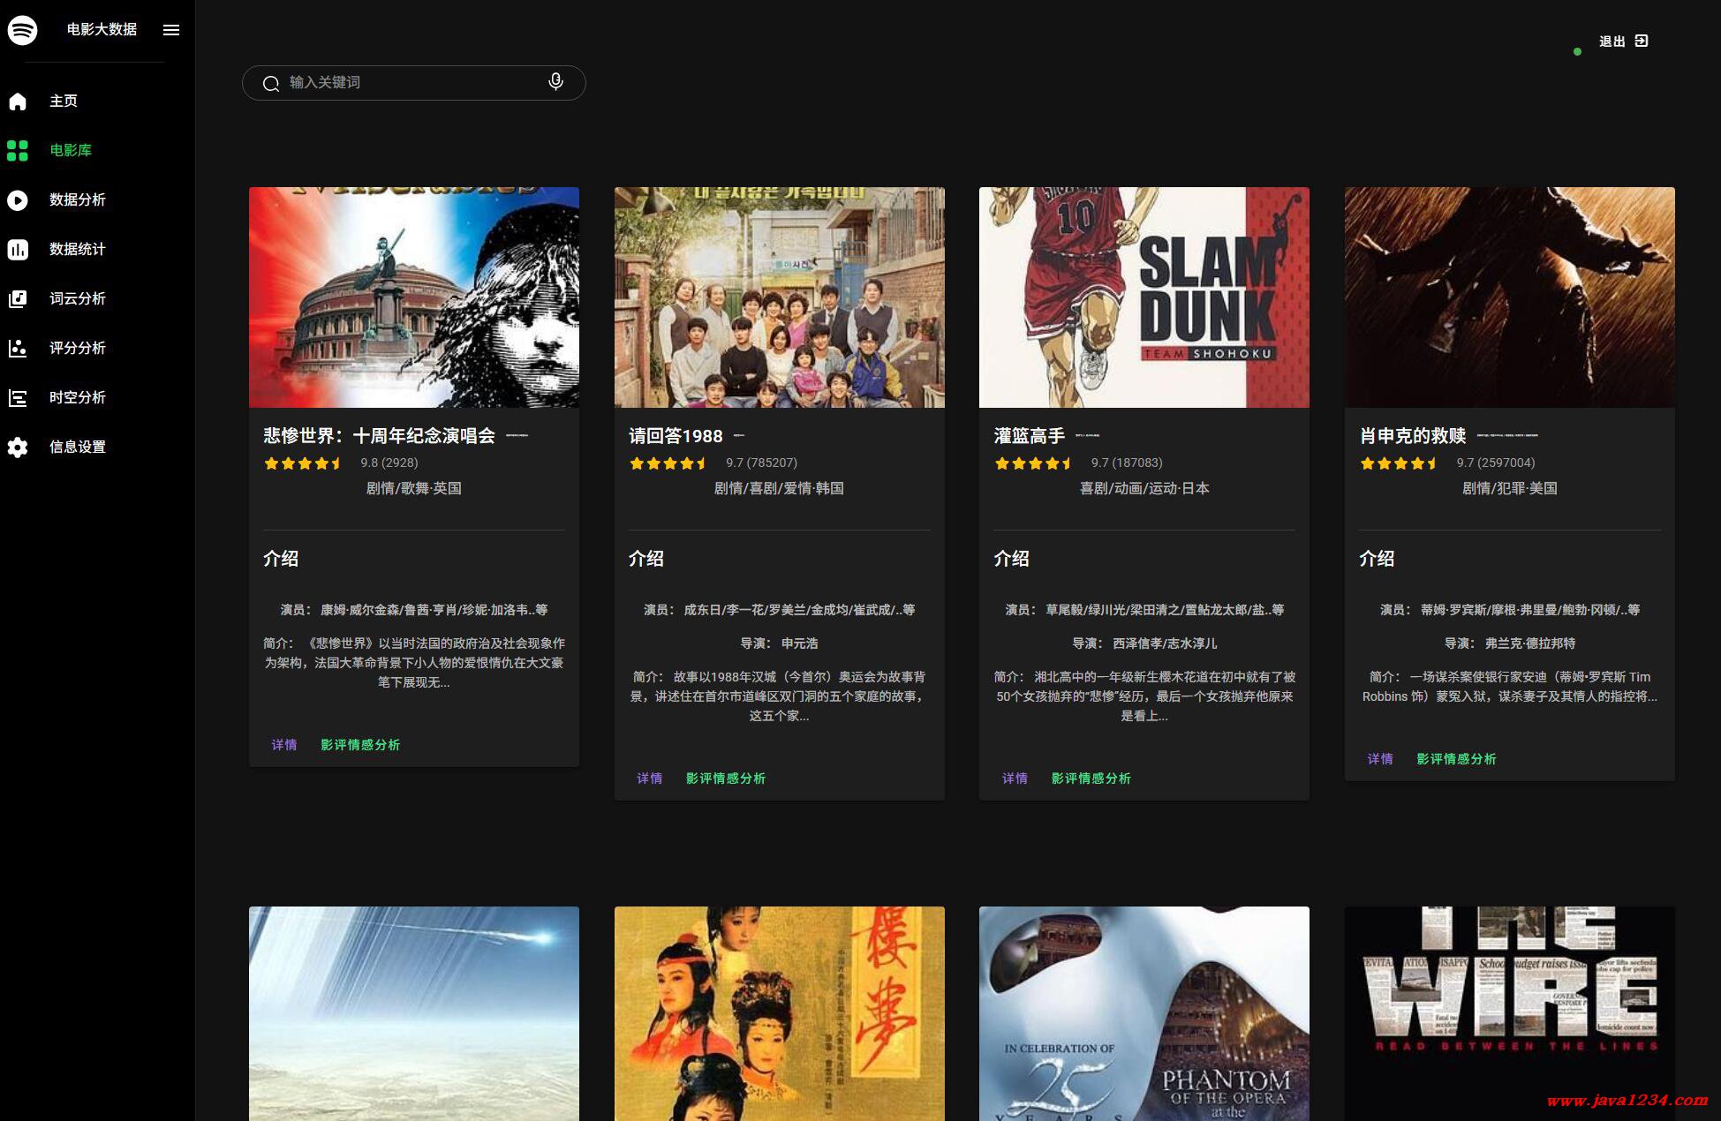Open settings via the gear icon

point(18,448)
